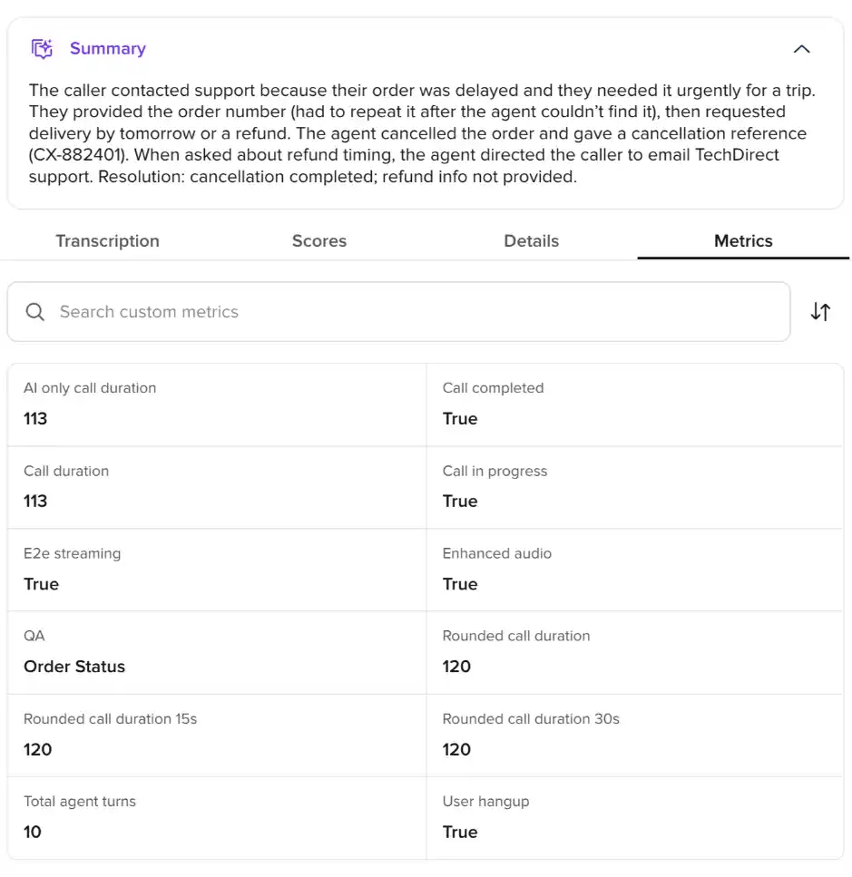Screen dimensions: 852x877
Task: Click the sort metrics arrows icon
Action: 820,312
